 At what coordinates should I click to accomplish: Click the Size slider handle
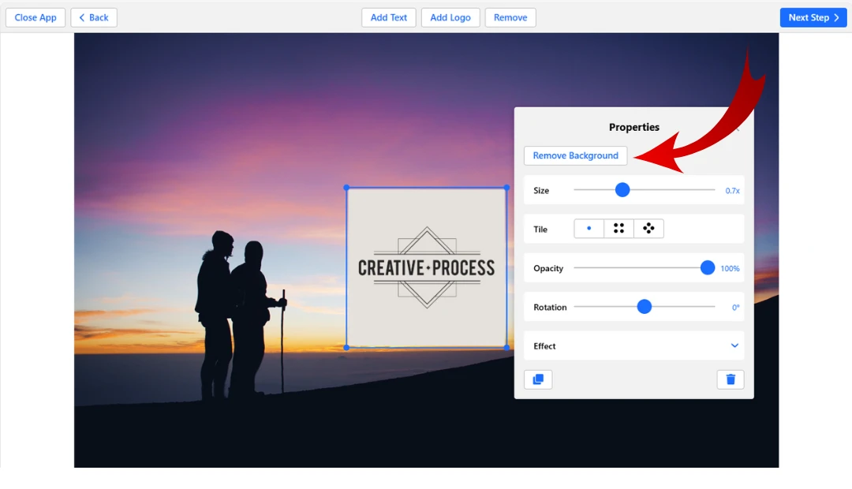click(622, 190)
